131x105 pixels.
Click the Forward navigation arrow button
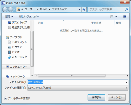point(11,10)
